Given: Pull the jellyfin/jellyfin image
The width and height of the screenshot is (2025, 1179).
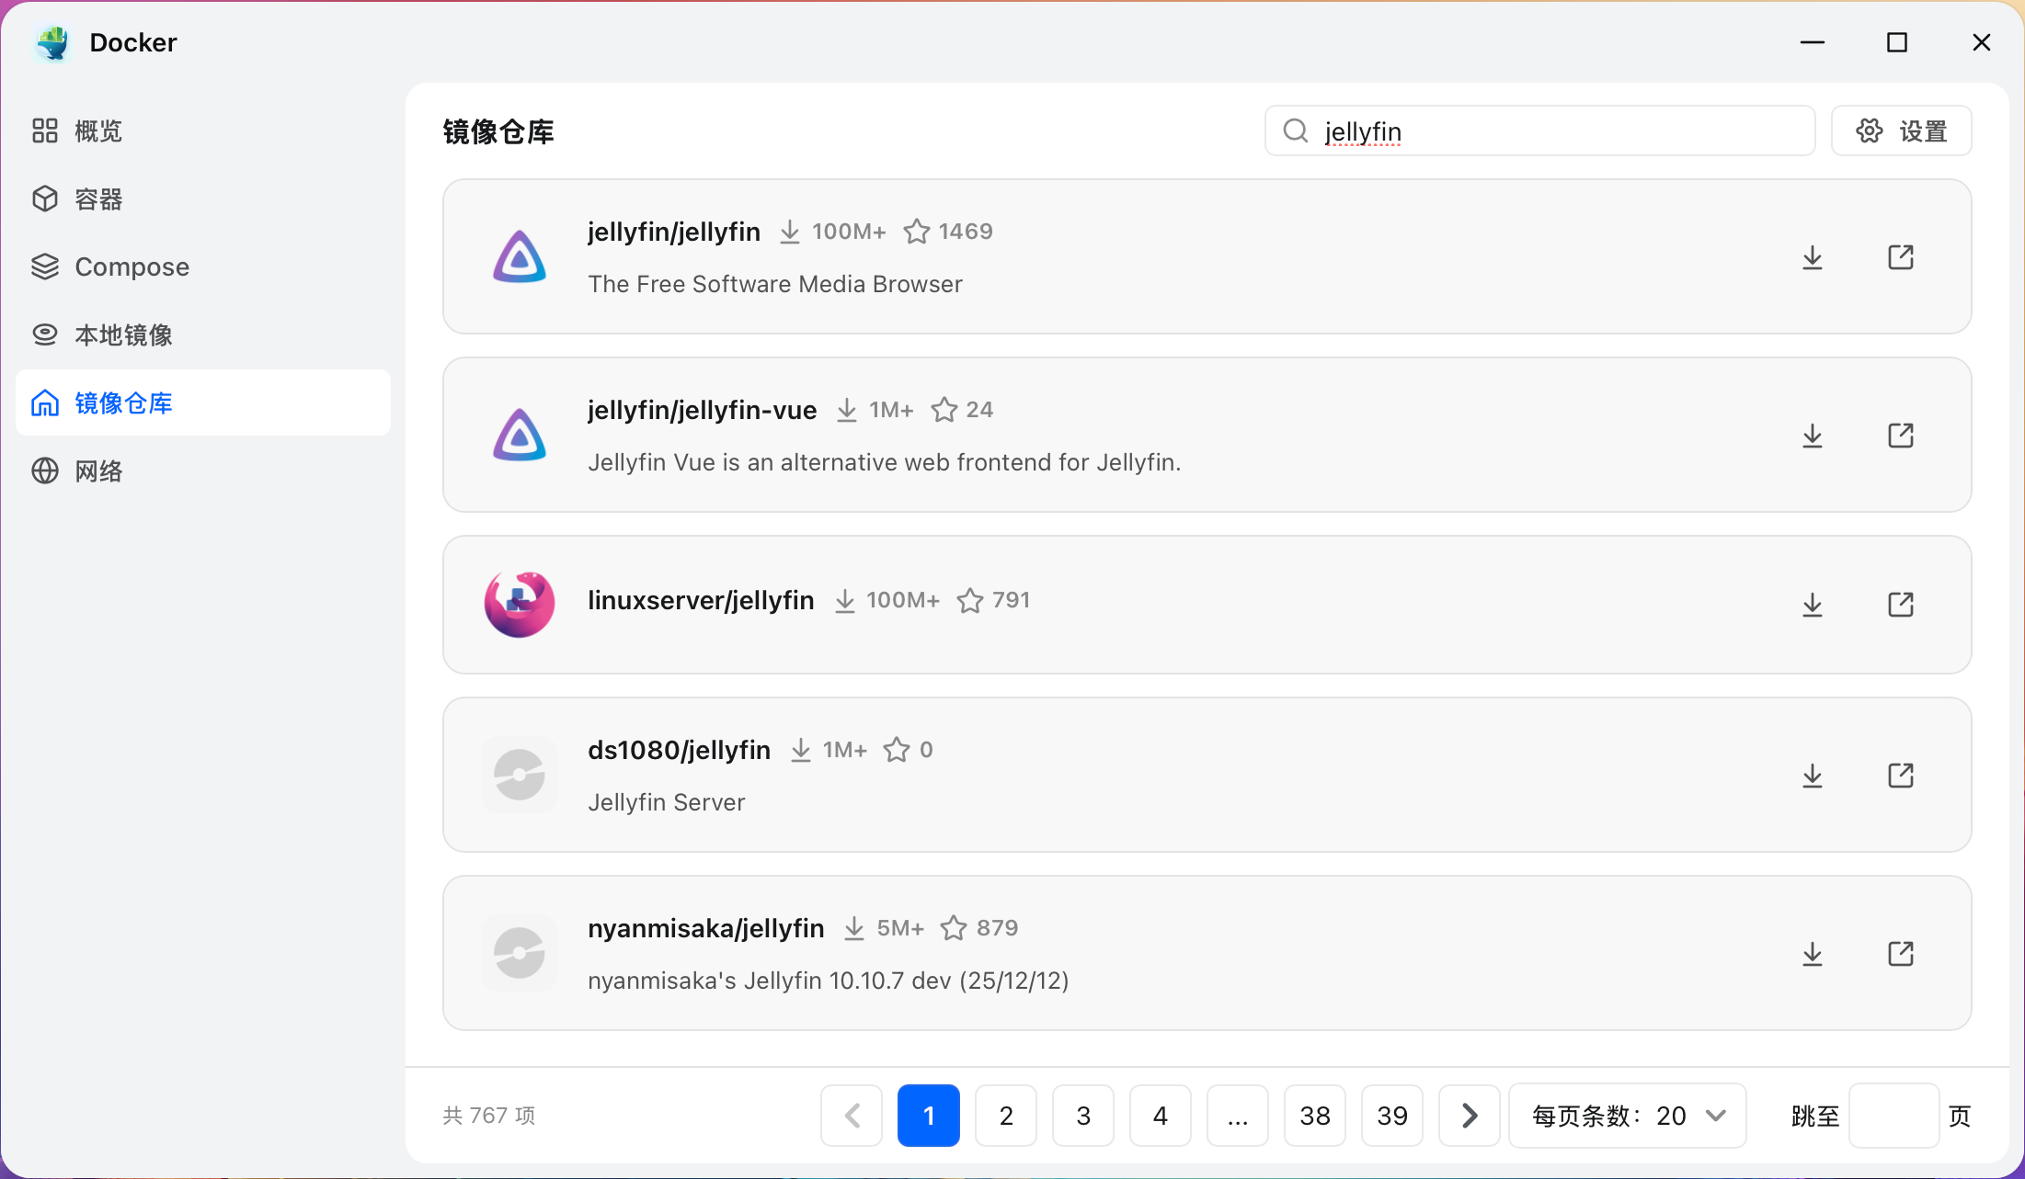Looking at the screenshot, I should pos(1812,257).
